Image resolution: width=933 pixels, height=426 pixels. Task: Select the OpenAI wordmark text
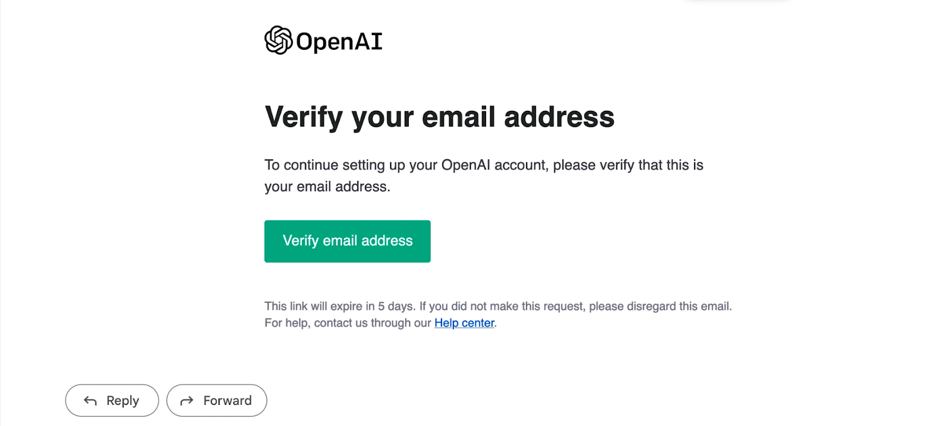click(339, 40)
